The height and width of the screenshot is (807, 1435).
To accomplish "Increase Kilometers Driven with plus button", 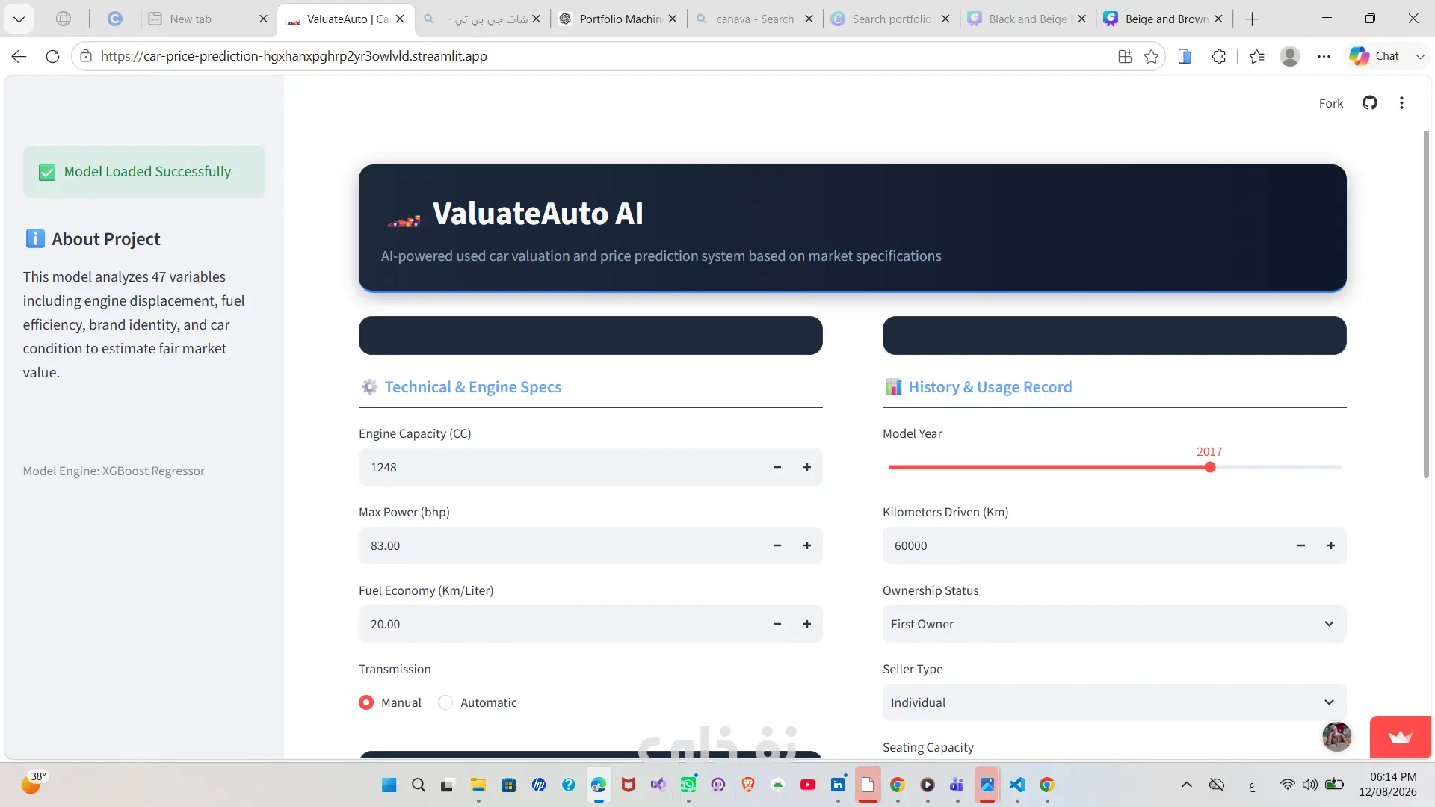I will point(1331,545).
